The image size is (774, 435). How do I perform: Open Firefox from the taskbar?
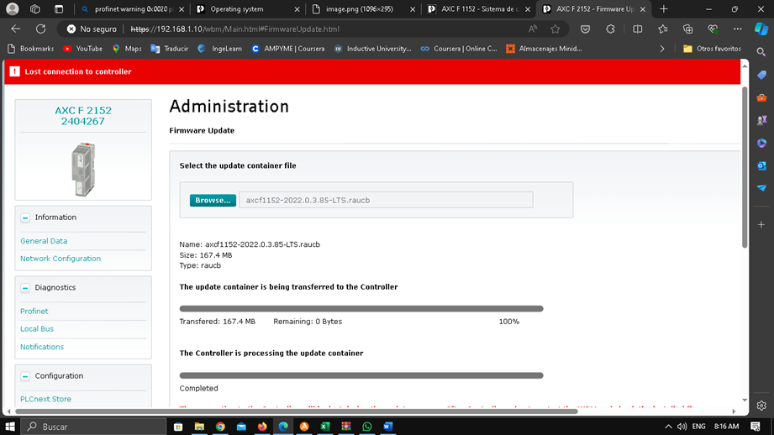[262, 426]
